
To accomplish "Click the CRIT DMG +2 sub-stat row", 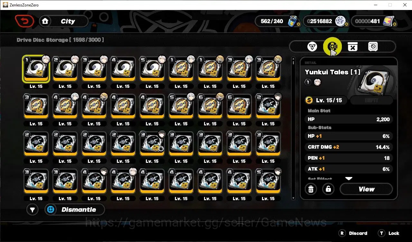I will point(349,147).
